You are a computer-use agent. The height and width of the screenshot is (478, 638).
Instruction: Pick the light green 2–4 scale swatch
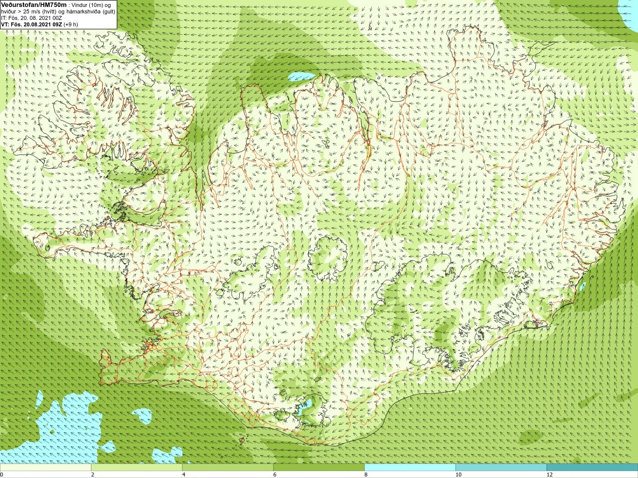137,468
